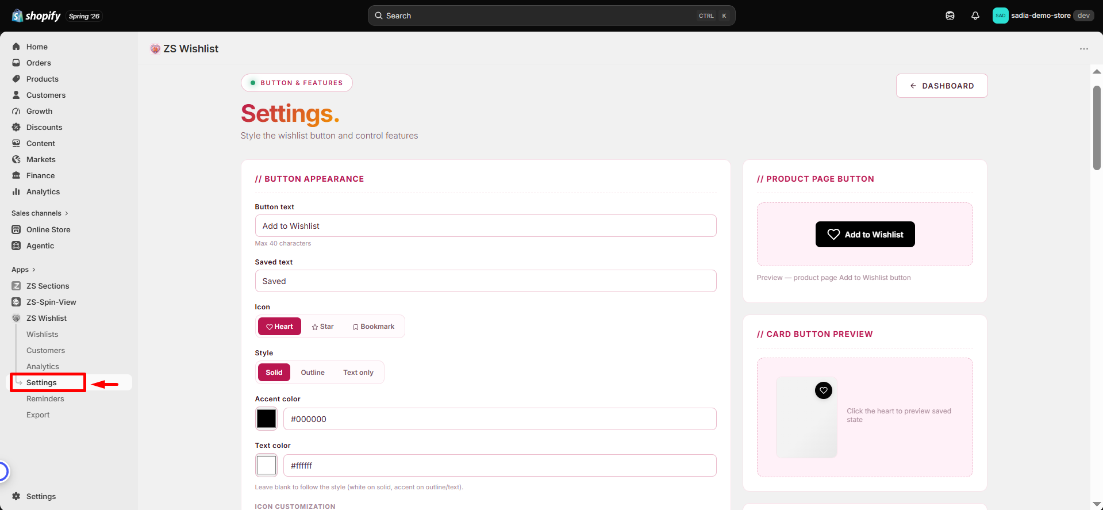Click the Text color hex field
The width and height of the screenshot is (1103, 510).
[x=499, y=465]
